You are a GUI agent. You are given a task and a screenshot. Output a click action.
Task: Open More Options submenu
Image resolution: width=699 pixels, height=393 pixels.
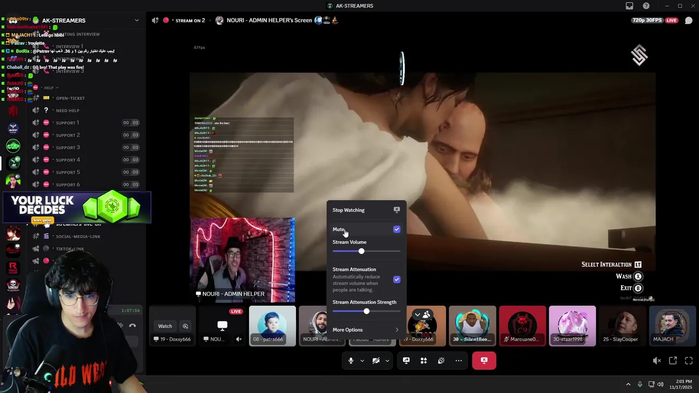[x=366, y=330]
